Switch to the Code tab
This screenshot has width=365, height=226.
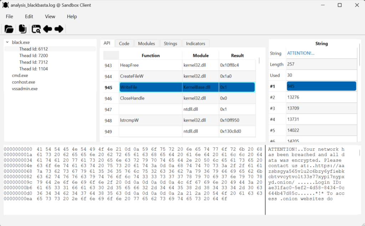[x=124, y=44]
